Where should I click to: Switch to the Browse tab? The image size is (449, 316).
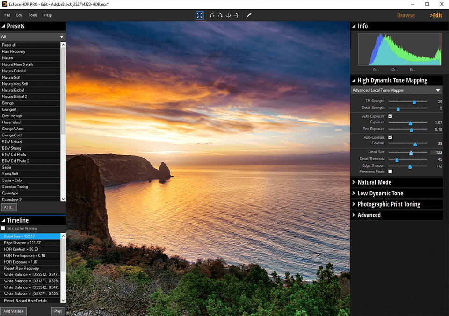pos(406,15)
